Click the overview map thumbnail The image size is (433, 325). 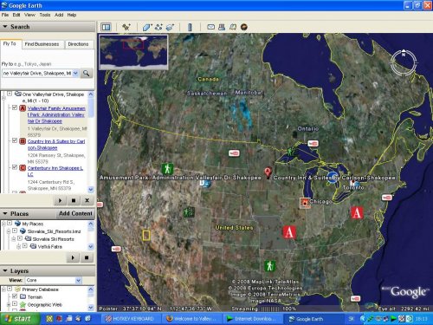pos(133,52)
